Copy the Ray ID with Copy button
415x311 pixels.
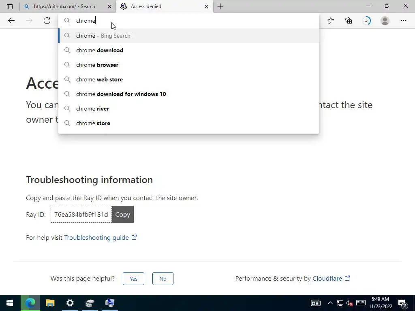(122, 214)
